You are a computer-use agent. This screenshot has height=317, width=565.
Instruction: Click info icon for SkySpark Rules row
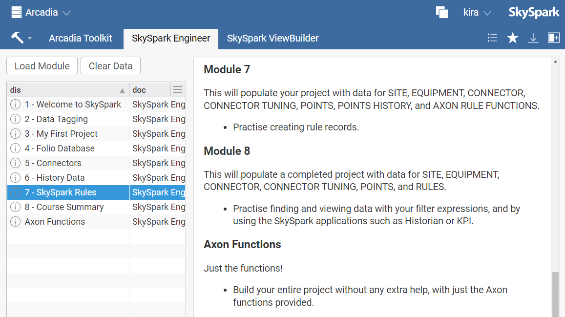15,192
